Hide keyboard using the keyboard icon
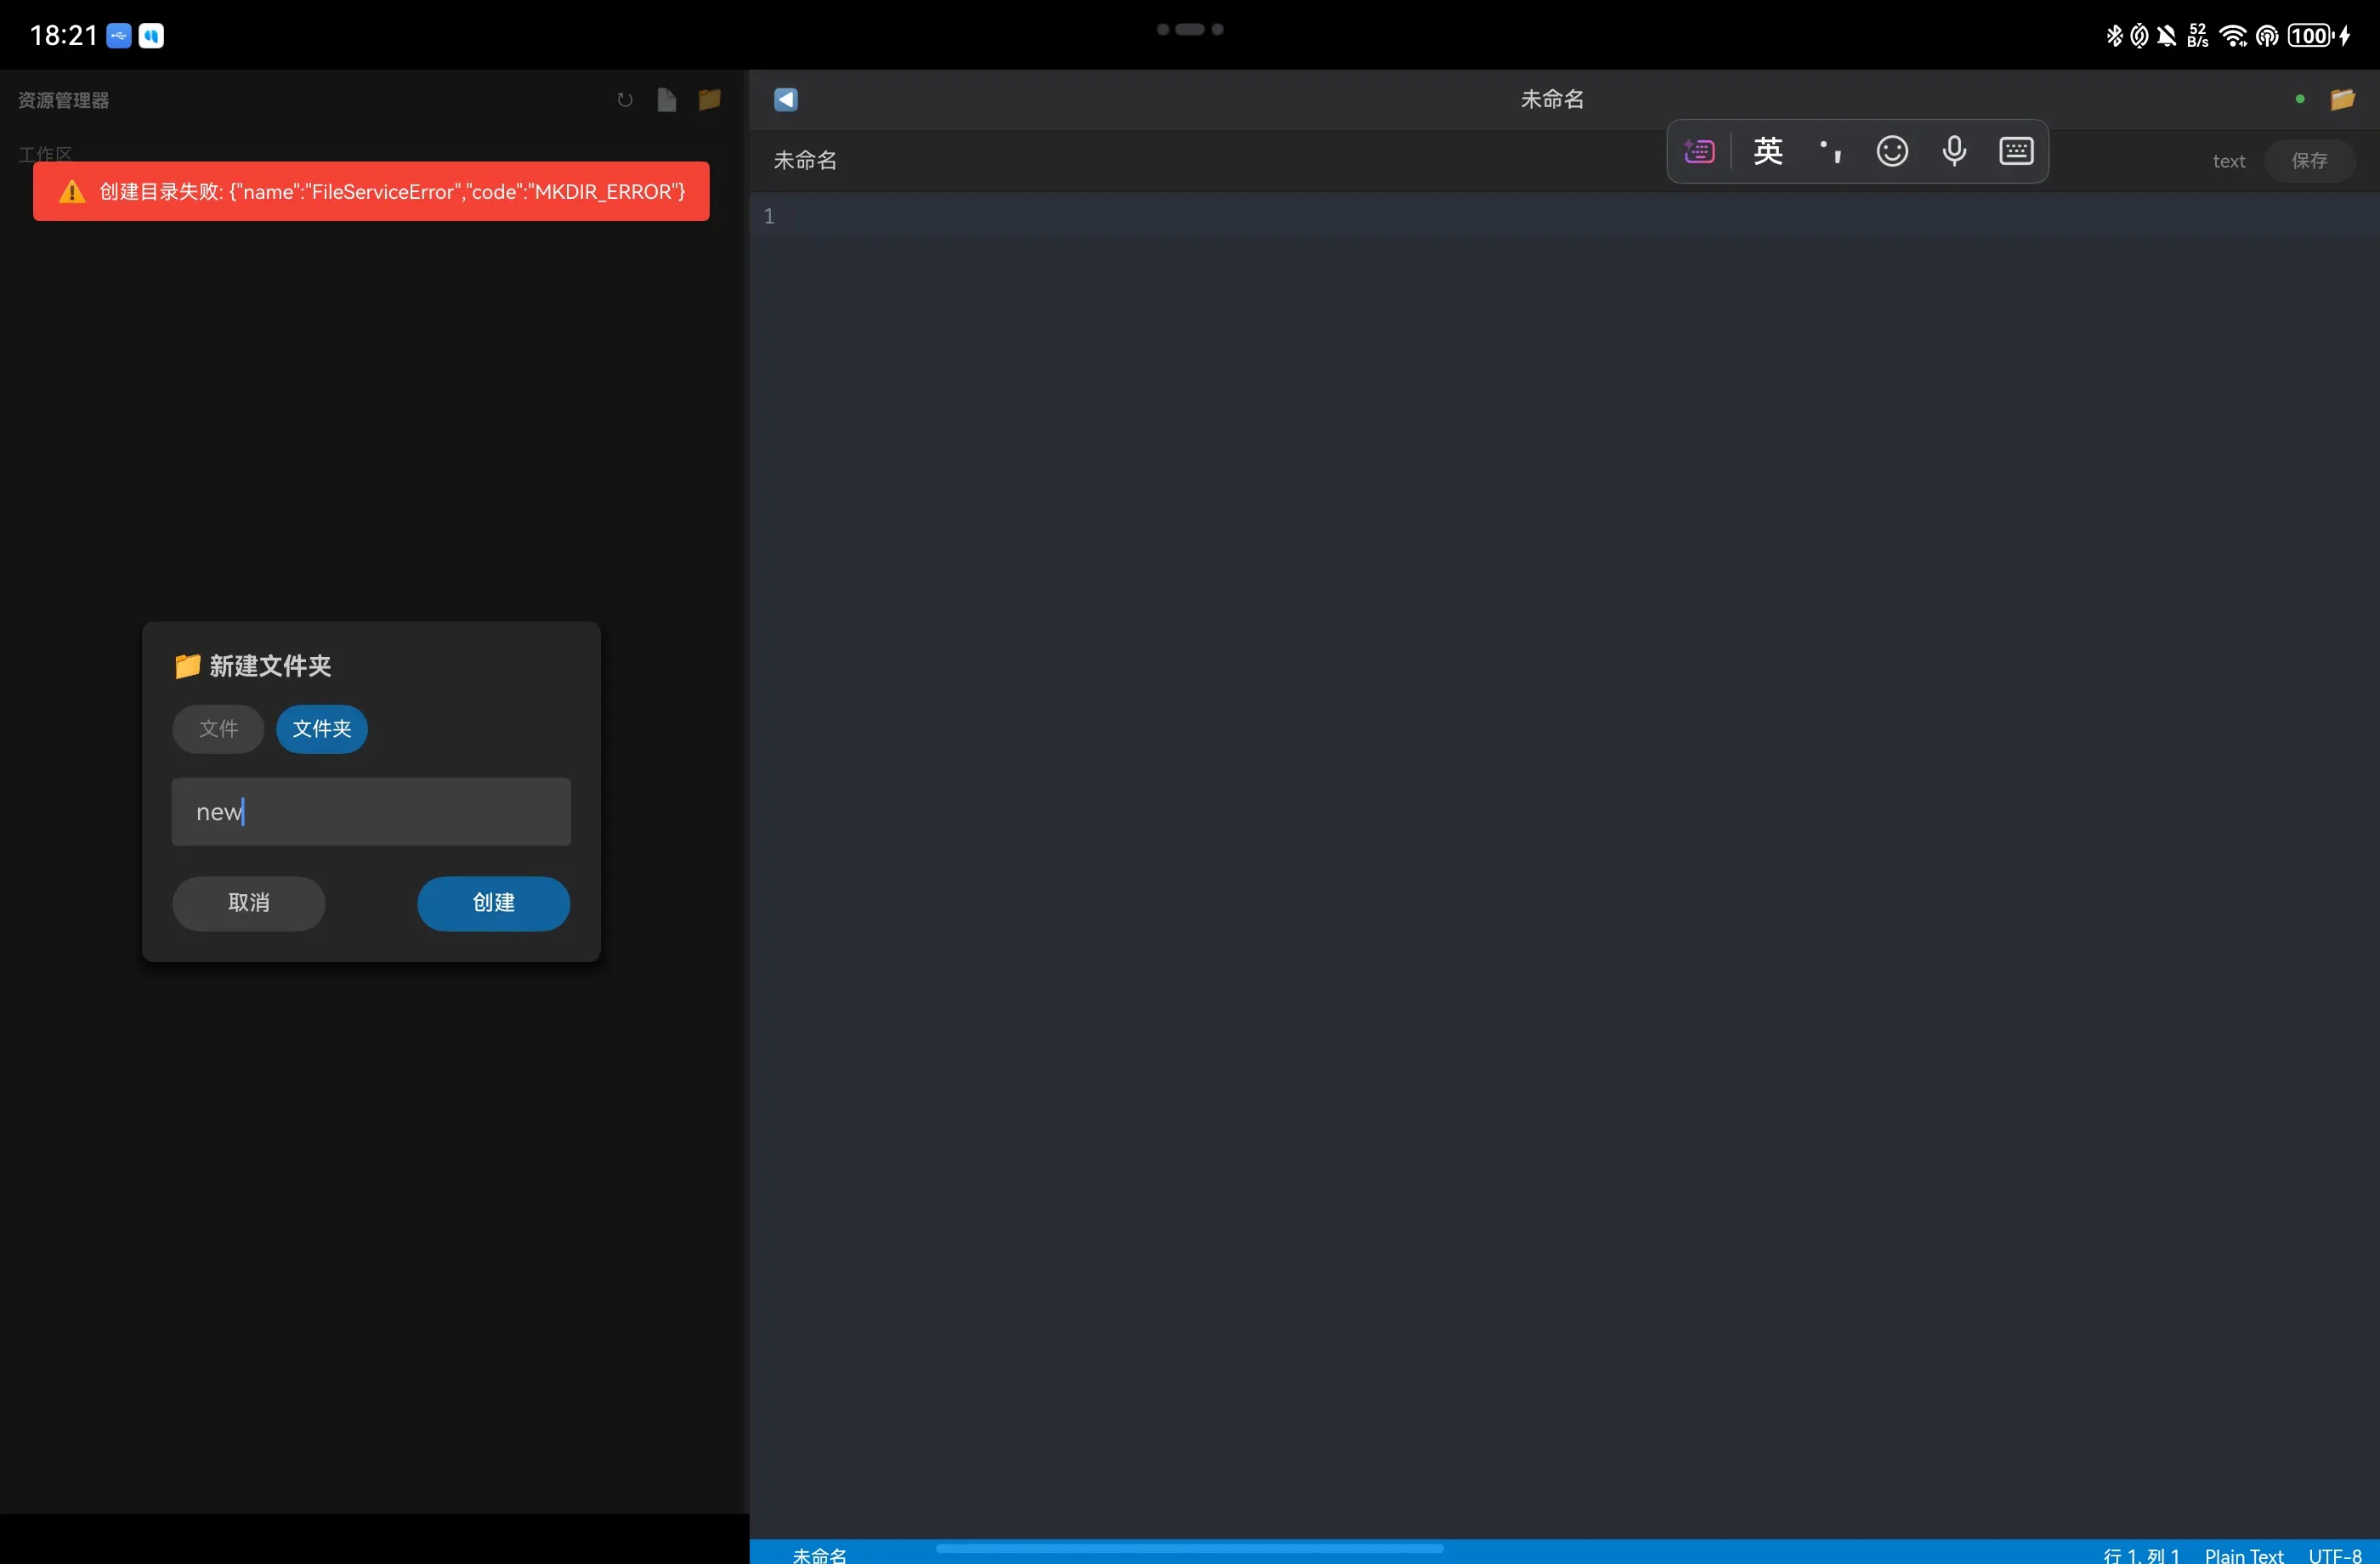 (x=2016, y=152)
